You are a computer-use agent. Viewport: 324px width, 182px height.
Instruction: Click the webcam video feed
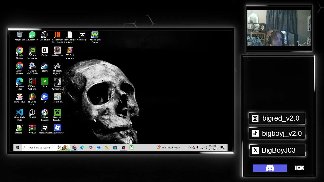[x=279, y=28]
